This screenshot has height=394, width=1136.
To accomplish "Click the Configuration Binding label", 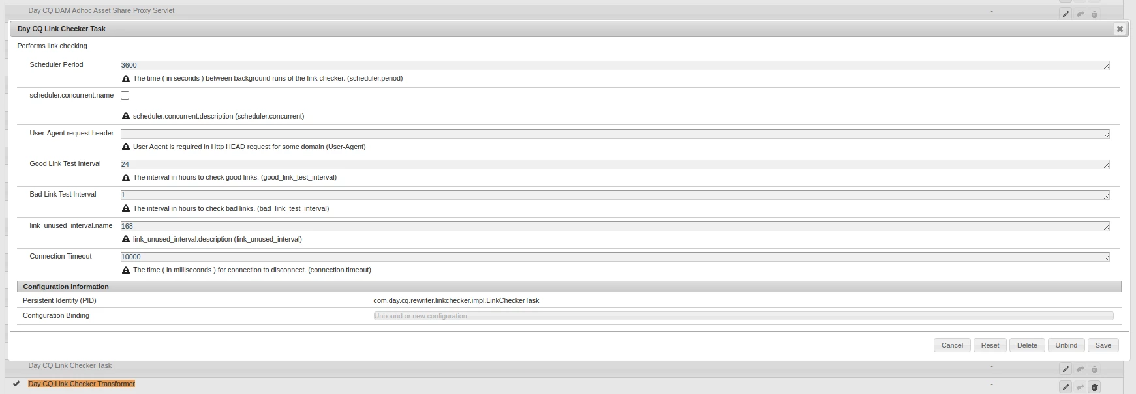I will pos(56,315).
